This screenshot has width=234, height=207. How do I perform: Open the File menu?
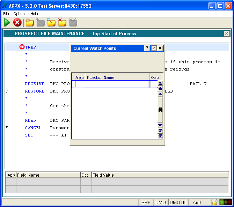tap(6, 14)
